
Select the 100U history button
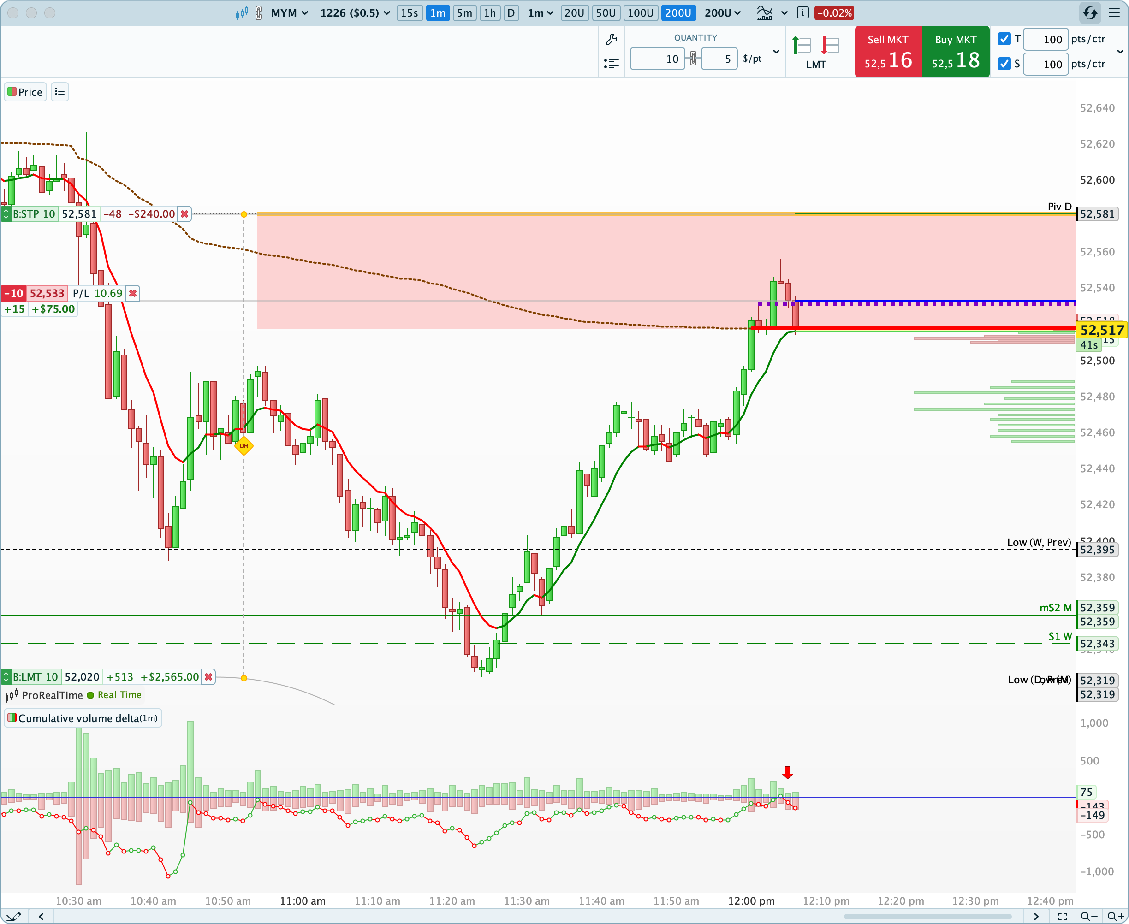click(x=640, y=13)
